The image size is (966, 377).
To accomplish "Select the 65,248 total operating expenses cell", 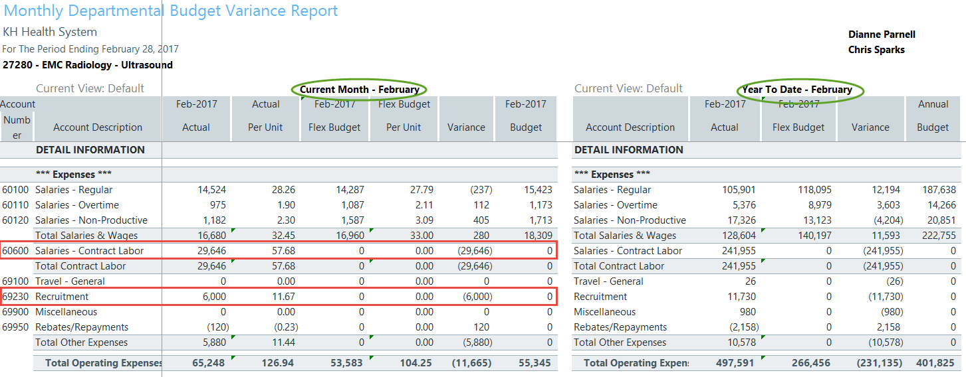I will pos(209,363).
